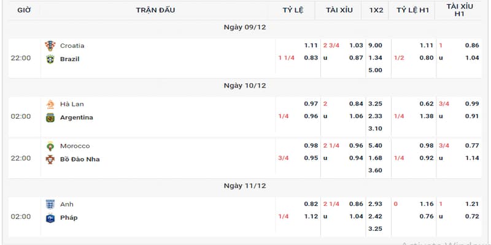Pick the 5.40 odds for Morocco win

(376, 146)
